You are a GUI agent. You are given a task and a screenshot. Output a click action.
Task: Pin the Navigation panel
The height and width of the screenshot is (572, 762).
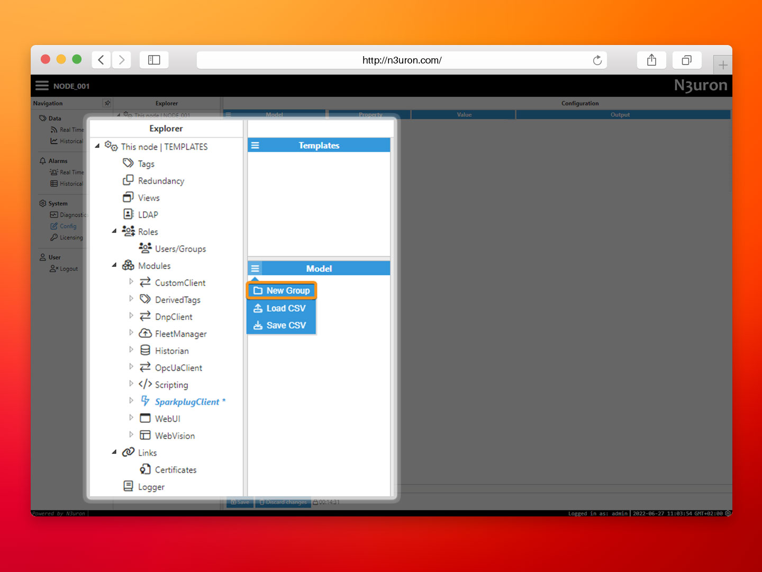point(107,103)
